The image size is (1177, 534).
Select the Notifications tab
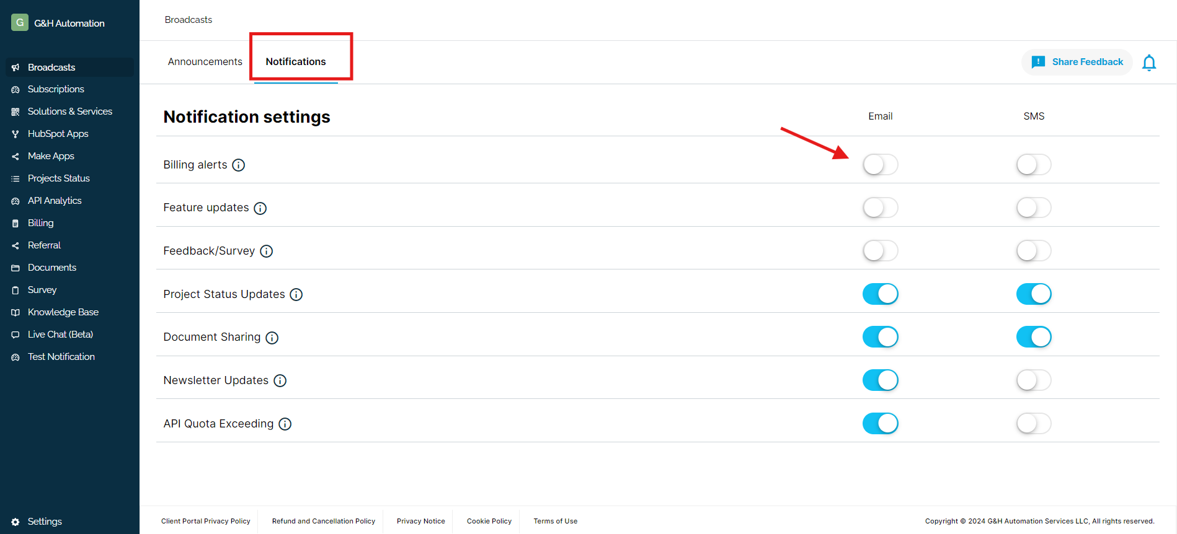(x=296, y=62)
